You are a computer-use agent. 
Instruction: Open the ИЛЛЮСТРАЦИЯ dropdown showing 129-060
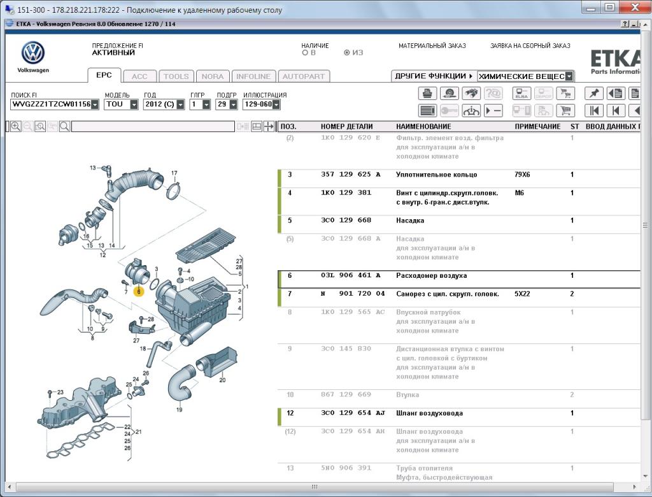[x=276, y=104]
